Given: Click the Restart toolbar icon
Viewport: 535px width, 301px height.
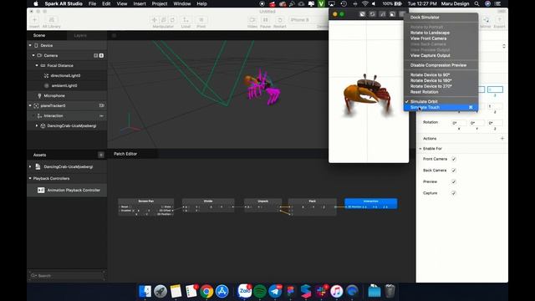Looking at the screenshot, I should (x=280, y=20).
